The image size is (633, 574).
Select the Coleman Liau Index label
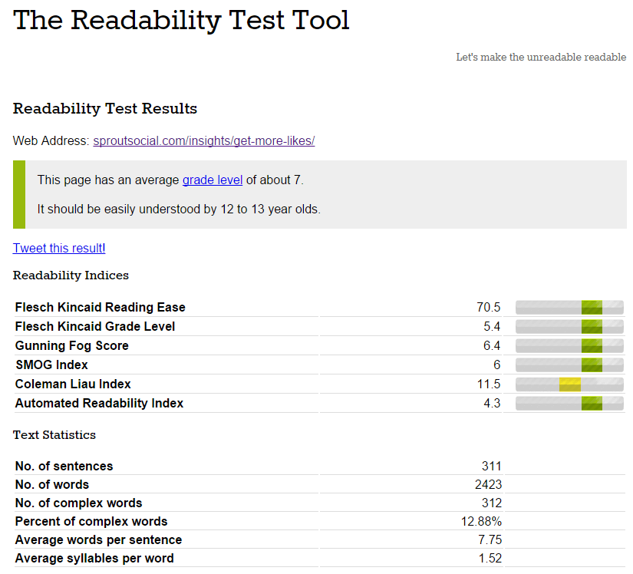[x=73, y=384]
